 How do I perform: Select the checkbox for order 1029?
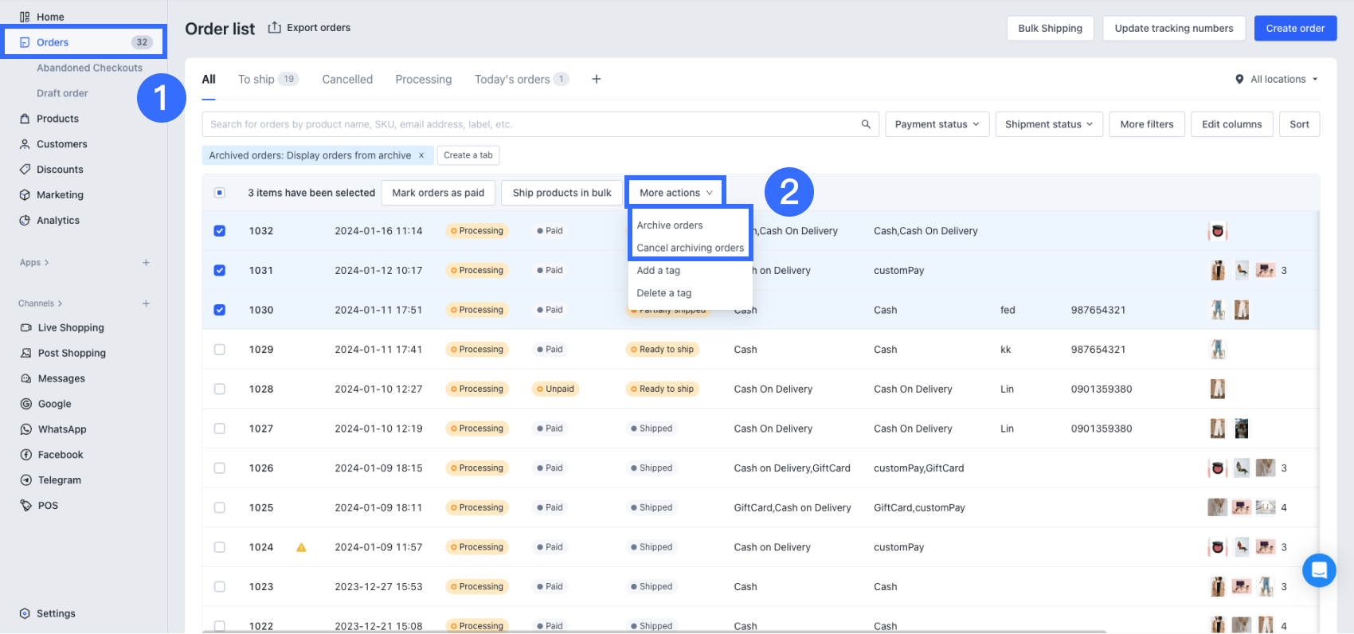pyautogui.click(x=220, y=350)
